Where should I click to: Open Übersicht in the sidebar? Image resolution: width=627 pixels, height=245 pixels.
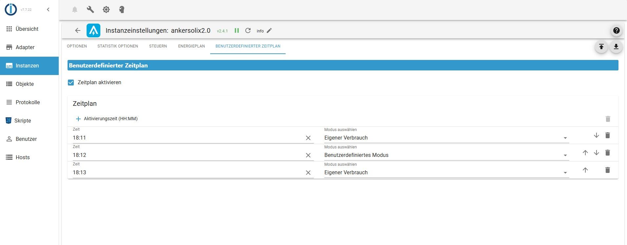pyautogui.click(x=30, y=29)
